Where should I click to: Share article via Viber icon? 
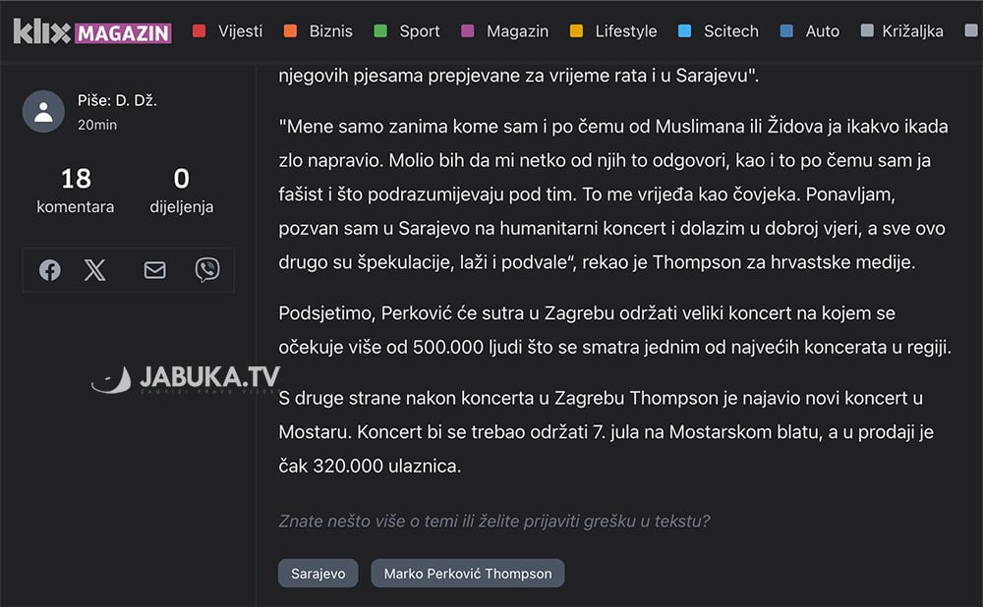pyautogui.click(x=206, y=270)
